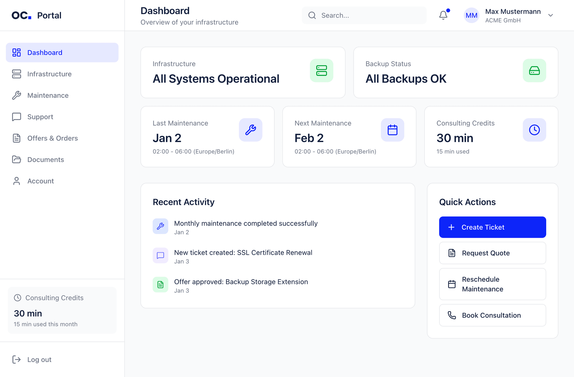Select Offers & Orders in the sidebar

16,138
